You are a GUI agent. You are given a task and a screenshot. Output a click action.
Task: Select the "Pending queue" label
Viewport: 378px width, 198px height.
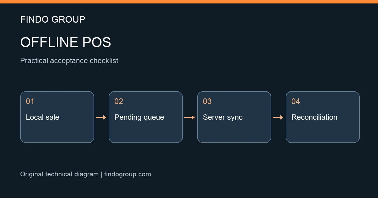point(139,117)
